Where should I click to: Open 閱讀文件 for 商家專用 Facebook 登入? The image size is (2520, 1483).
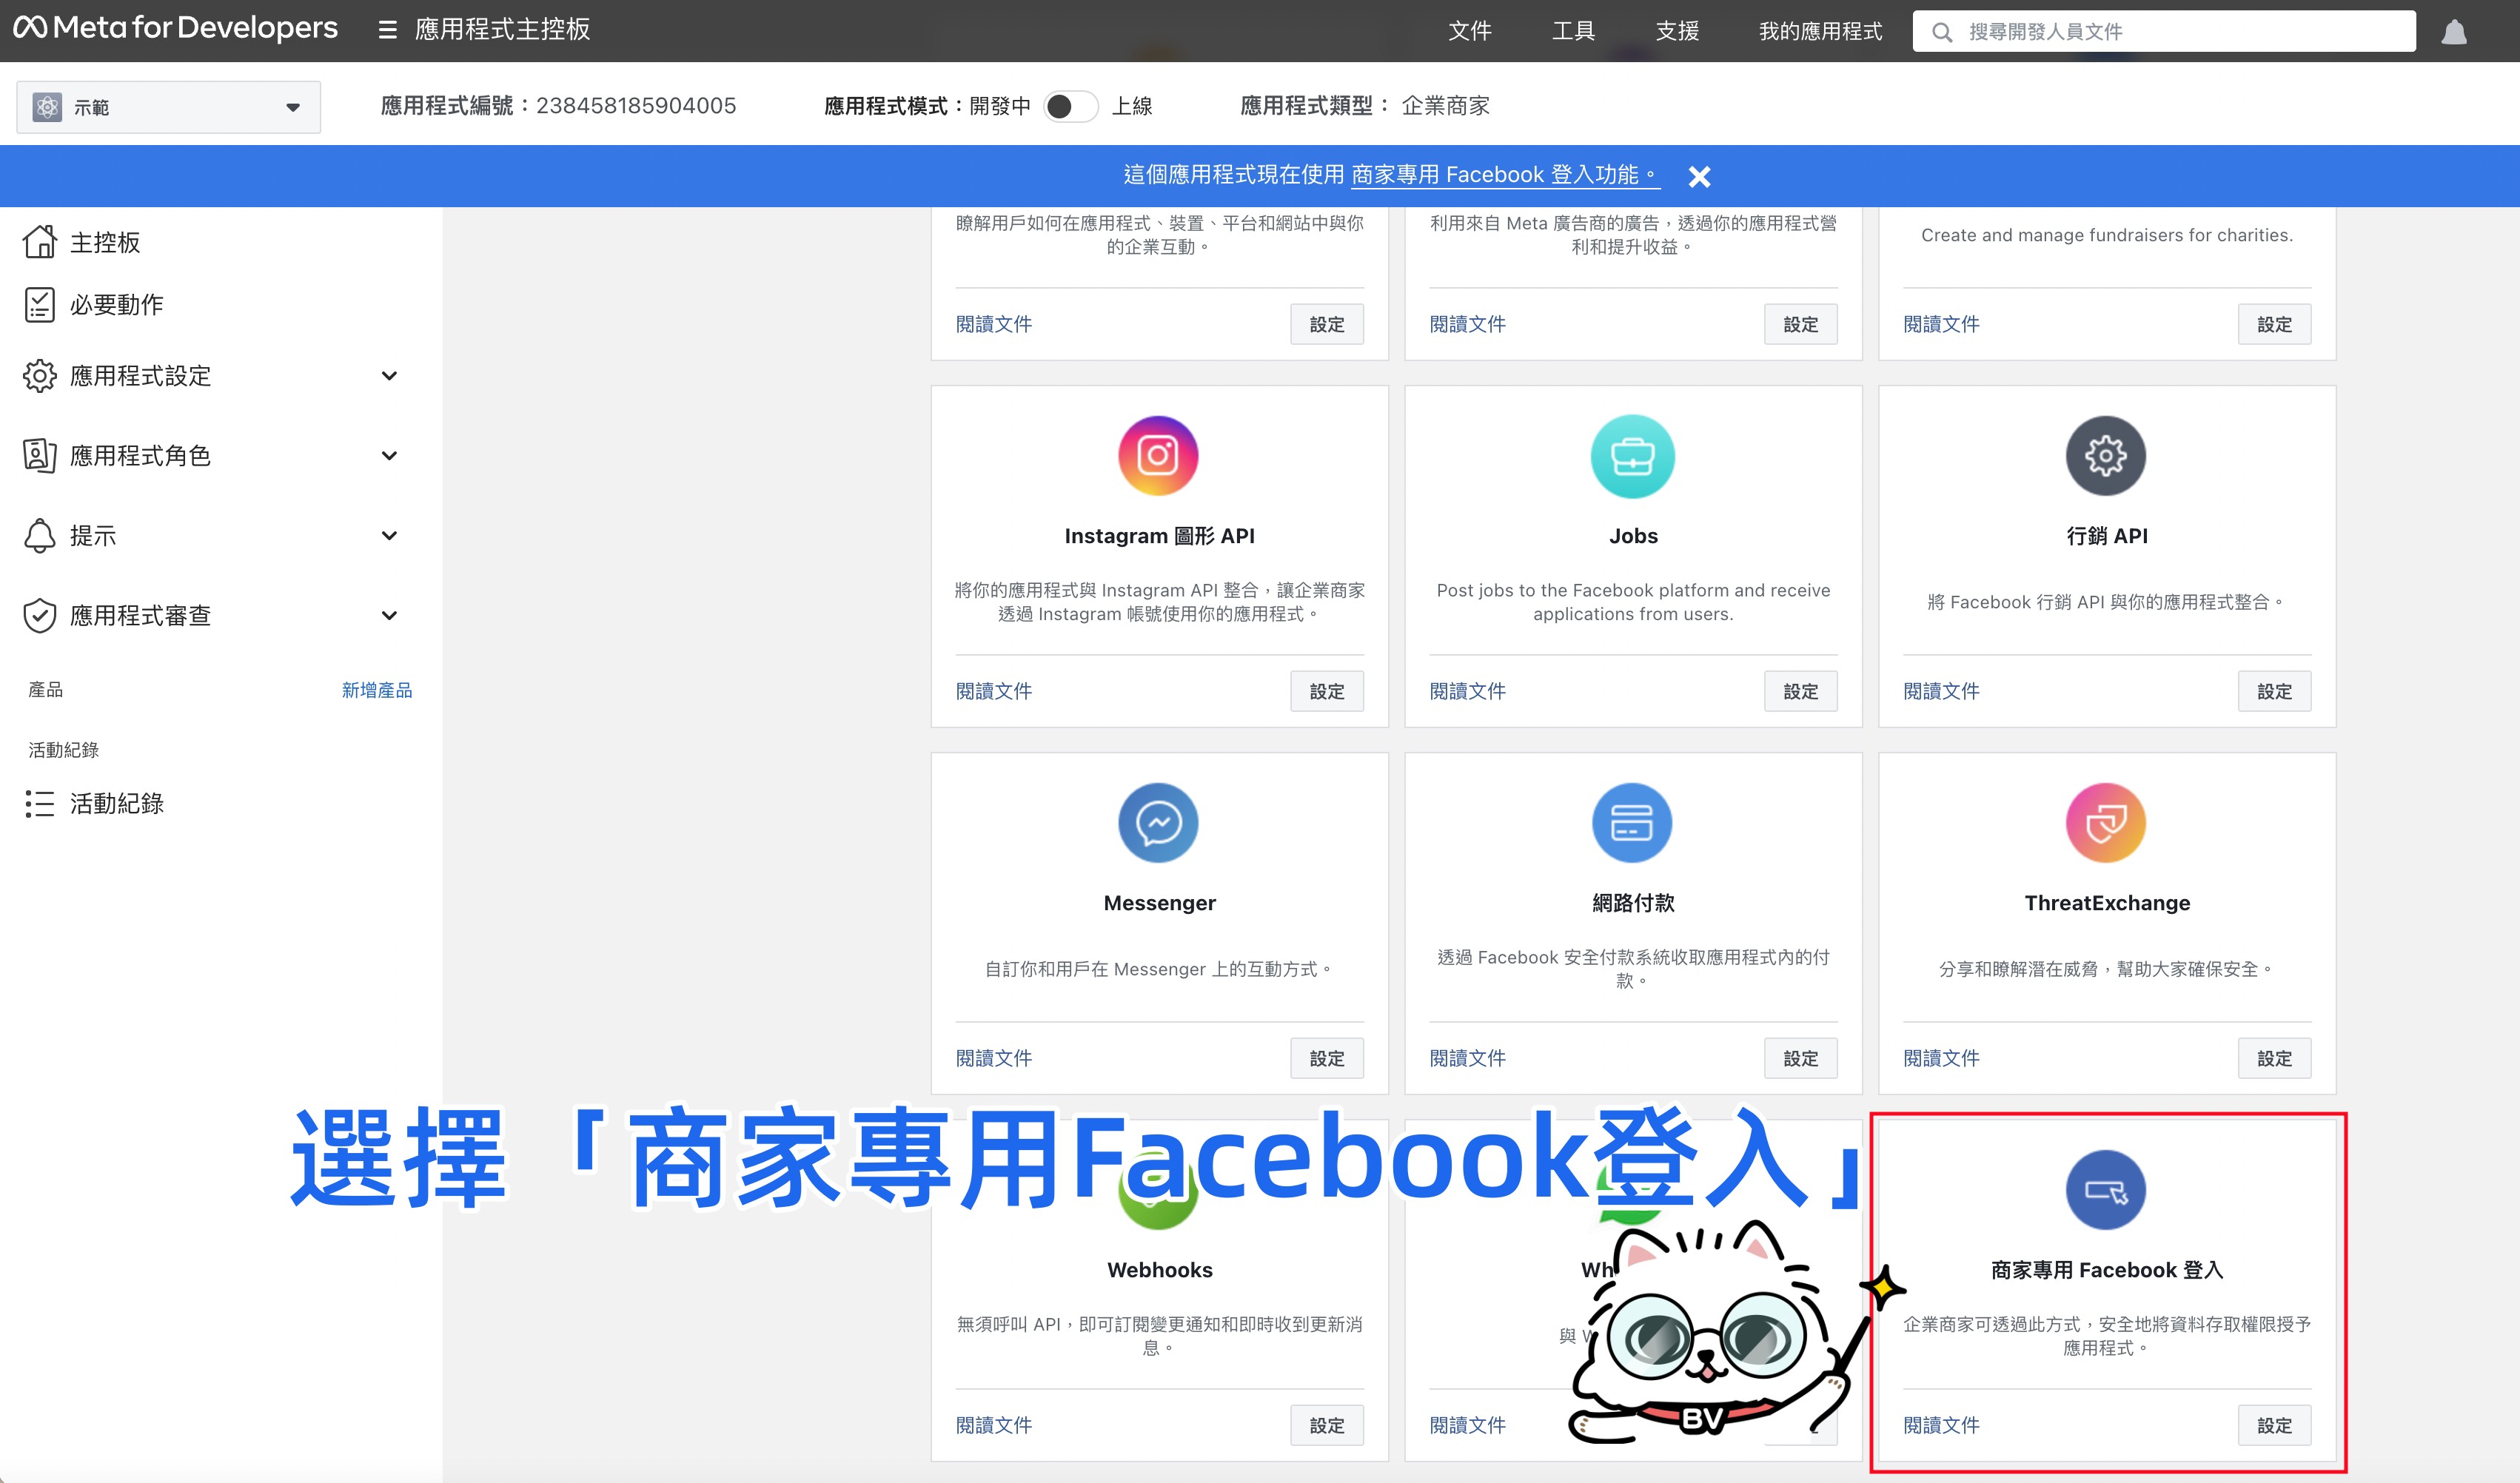click(1941, 1424)
